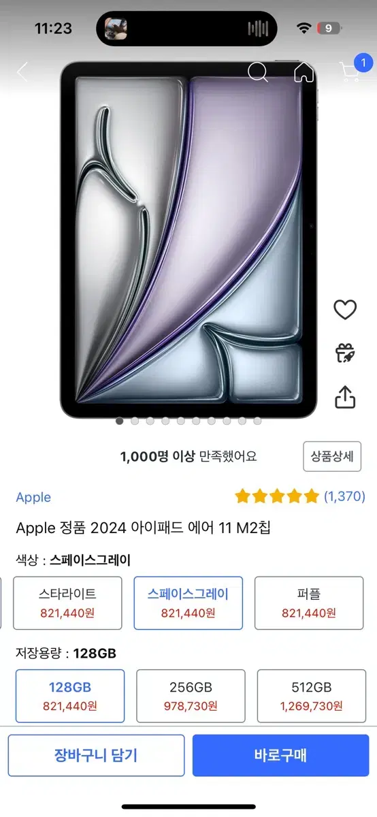Select 128GB storage option
This screenshot has width=377, height=817.
click(x=70, y=696)
